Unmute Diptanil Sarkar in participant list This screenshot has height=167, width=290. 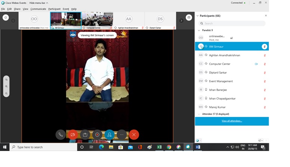265,73
